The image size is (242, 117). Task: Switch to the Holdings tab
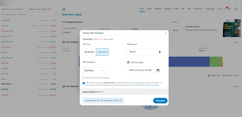pyautogui.click(x=168, y=9)
